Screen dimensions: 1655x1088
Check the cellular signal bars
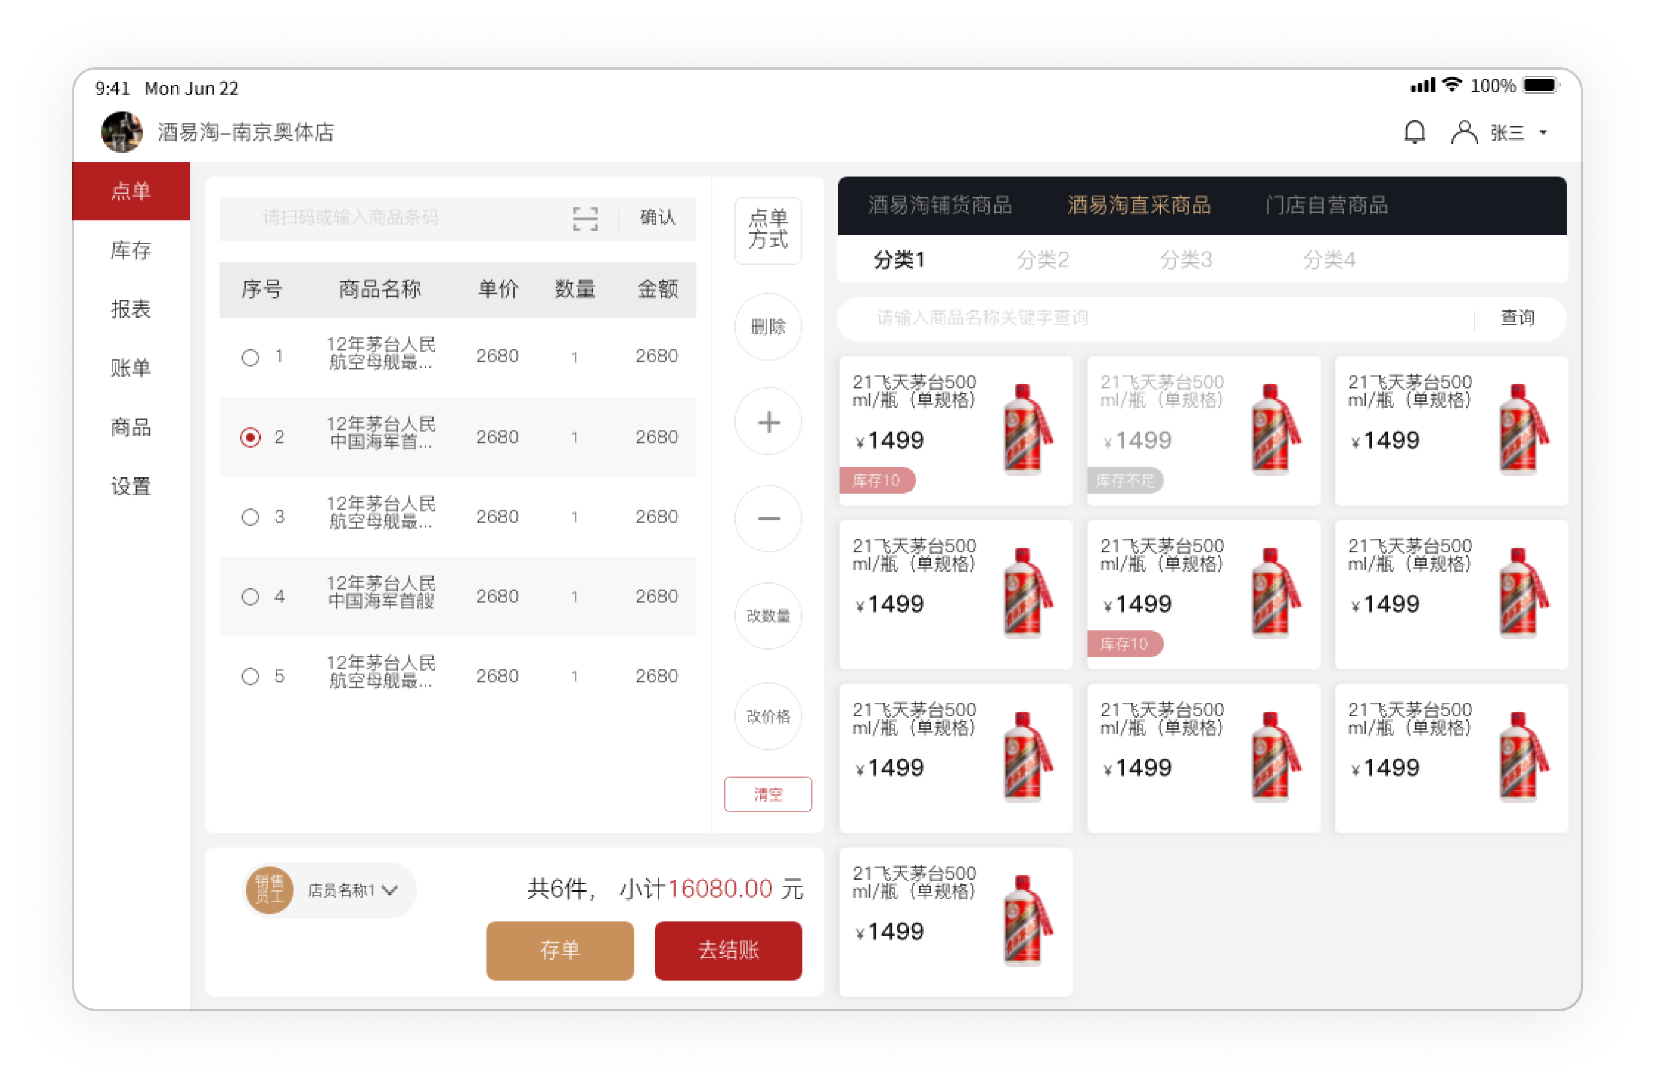coord(1423,85)
